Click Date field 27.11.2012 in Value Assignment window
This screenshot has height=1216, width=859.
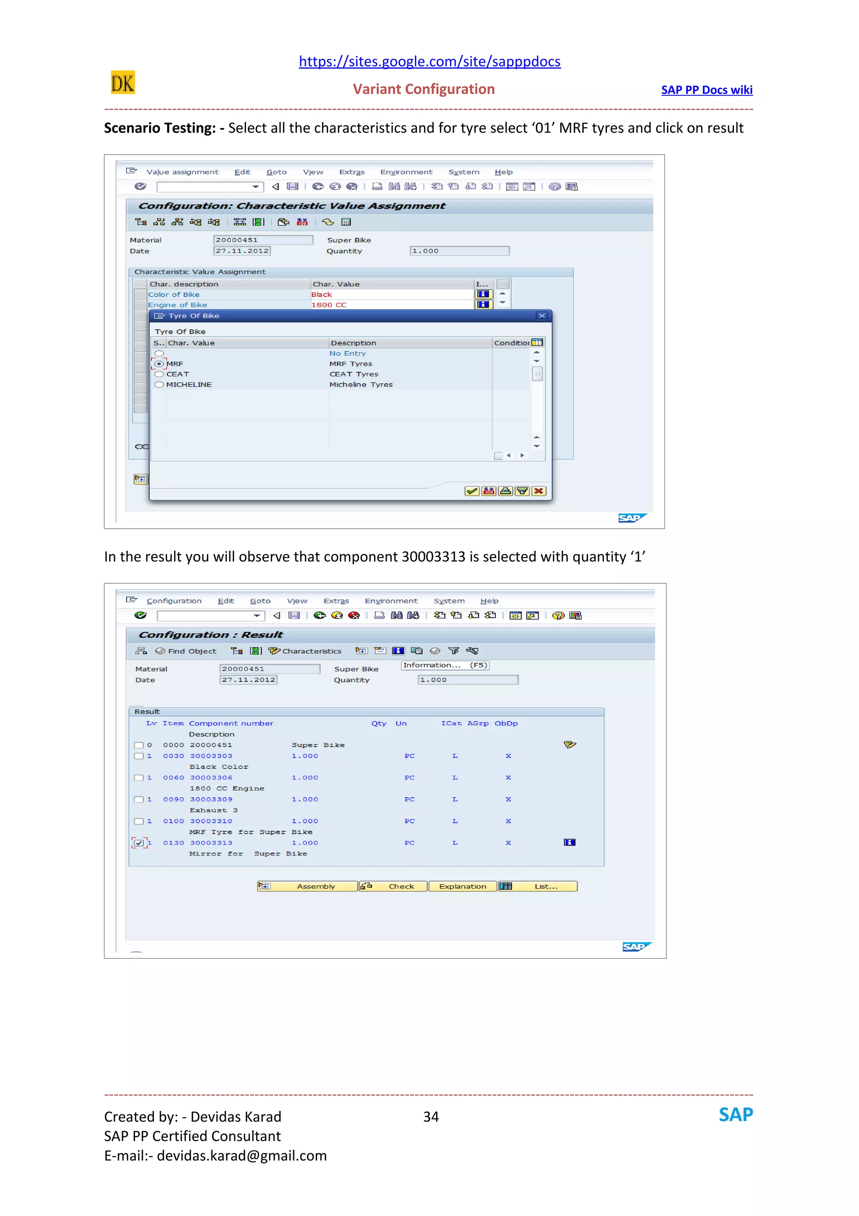(x=242, y=251)
